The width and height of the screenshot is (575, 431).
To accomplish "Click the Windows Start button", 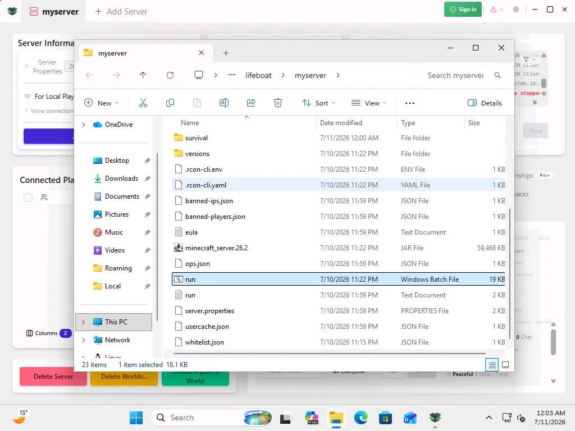I will click(x=136, y=418).
